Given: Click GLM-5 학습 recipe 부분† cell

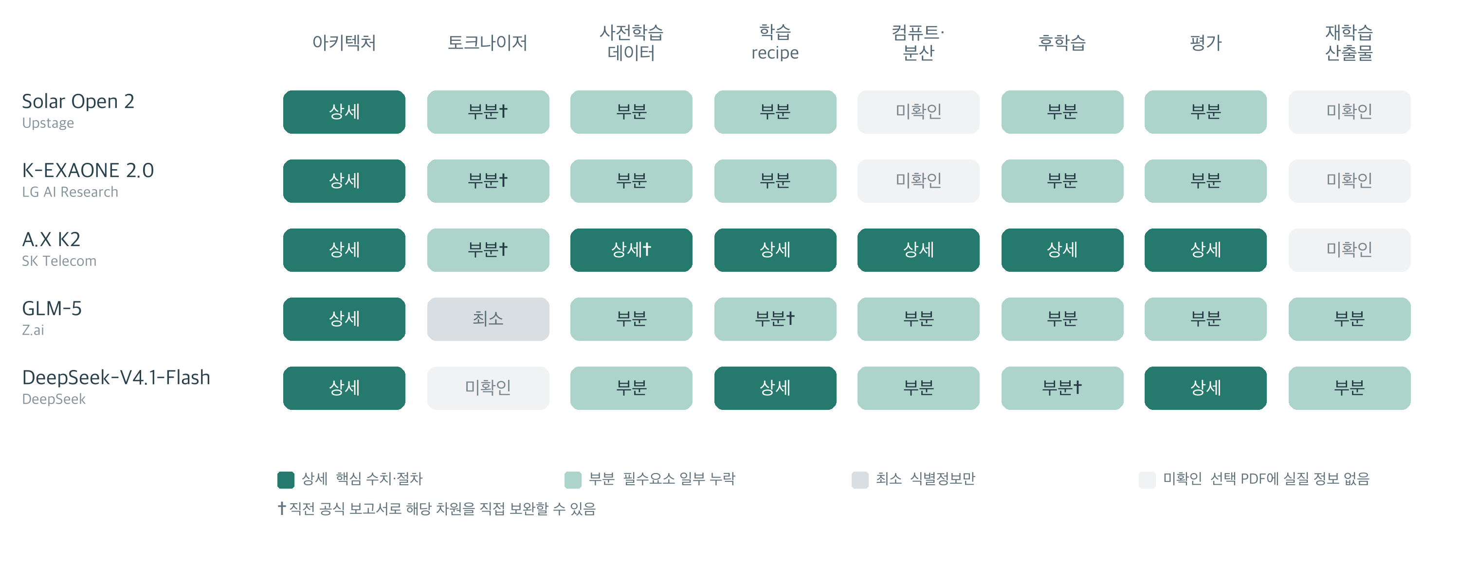Looking at the screenshot, I should click(775, 319).
